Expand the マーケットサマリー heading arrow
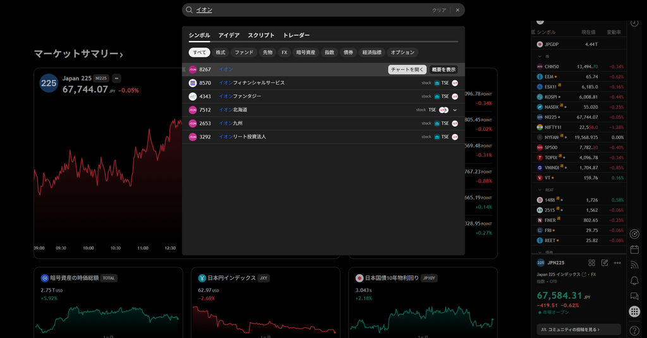 [x=121, y=54]
